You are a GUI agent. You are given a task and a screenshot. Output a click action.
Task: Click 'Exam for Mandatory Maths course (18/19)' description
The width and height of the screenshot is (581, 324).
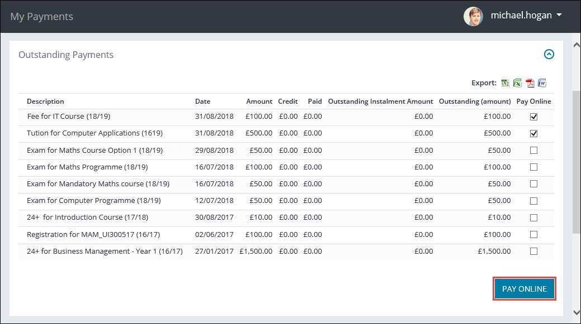(98, 183)
